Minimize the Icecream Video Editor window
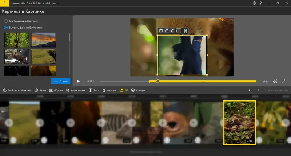 point(269,3)
